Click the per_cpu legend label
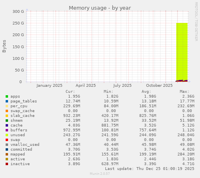Image resolution: width=200 pixels, height=178 pixels. 19,106
